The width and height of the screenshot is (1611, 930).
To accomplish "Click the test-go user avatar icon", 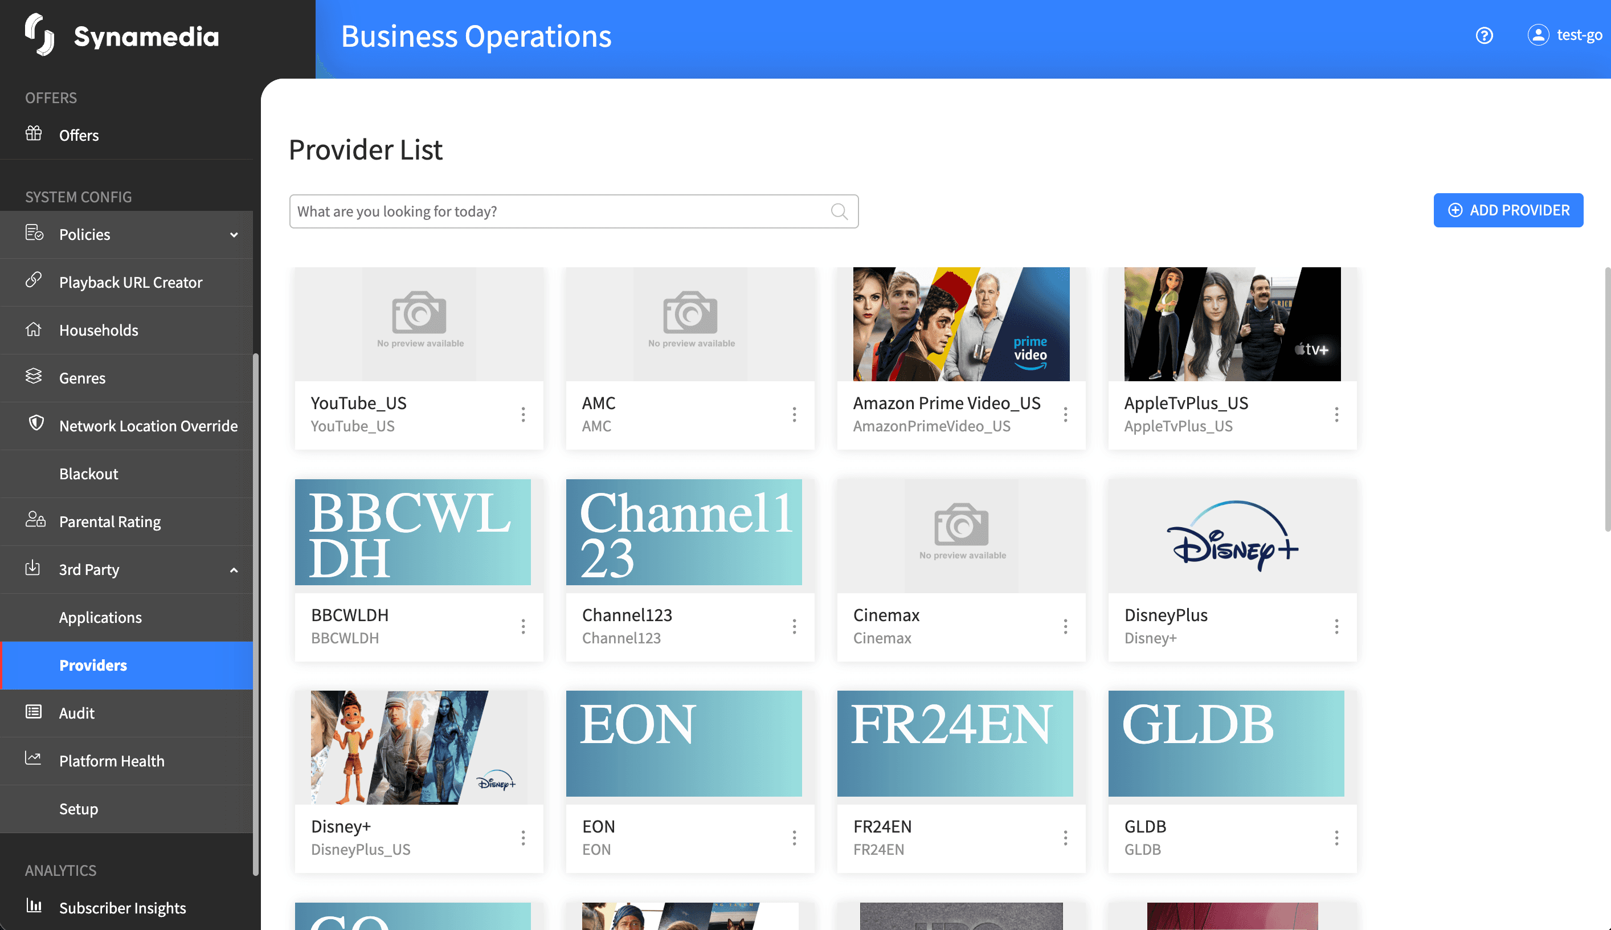I will pyautogui.click(x=1538, y=35).
